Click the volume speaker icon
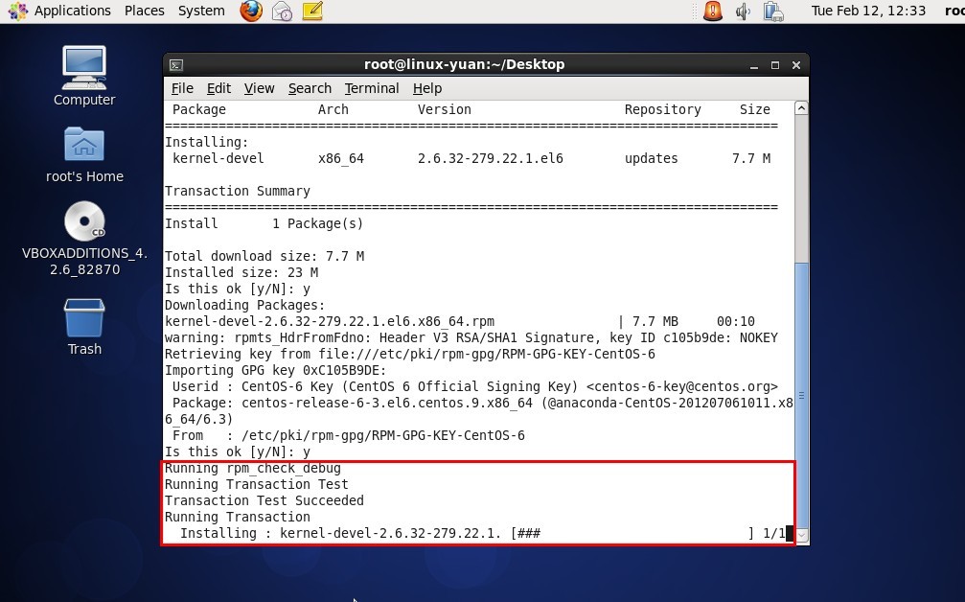The height and width of the screenshot is (602, 965). (x=743, y=12)
